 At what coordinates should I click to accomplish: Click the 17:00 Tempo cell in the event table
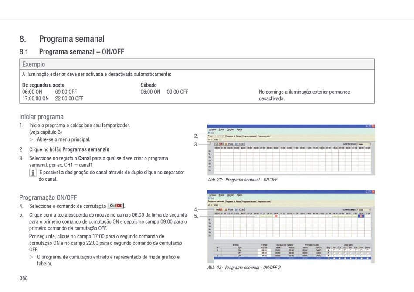coord(264,255)
